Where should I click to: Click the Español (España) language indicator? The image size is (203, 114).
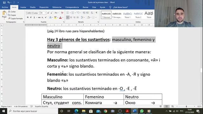42,106
